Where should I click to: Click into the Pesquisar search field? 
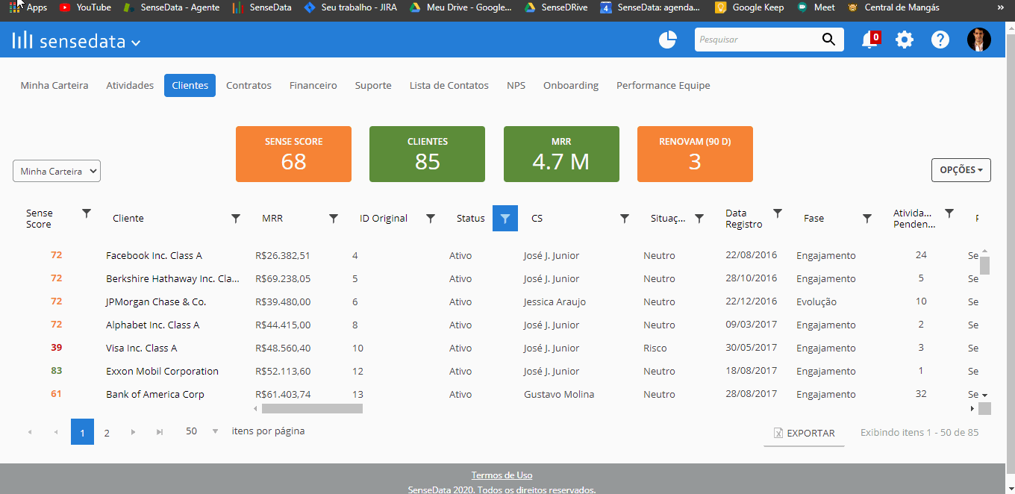pyautogui.click(x=756, y=40)
